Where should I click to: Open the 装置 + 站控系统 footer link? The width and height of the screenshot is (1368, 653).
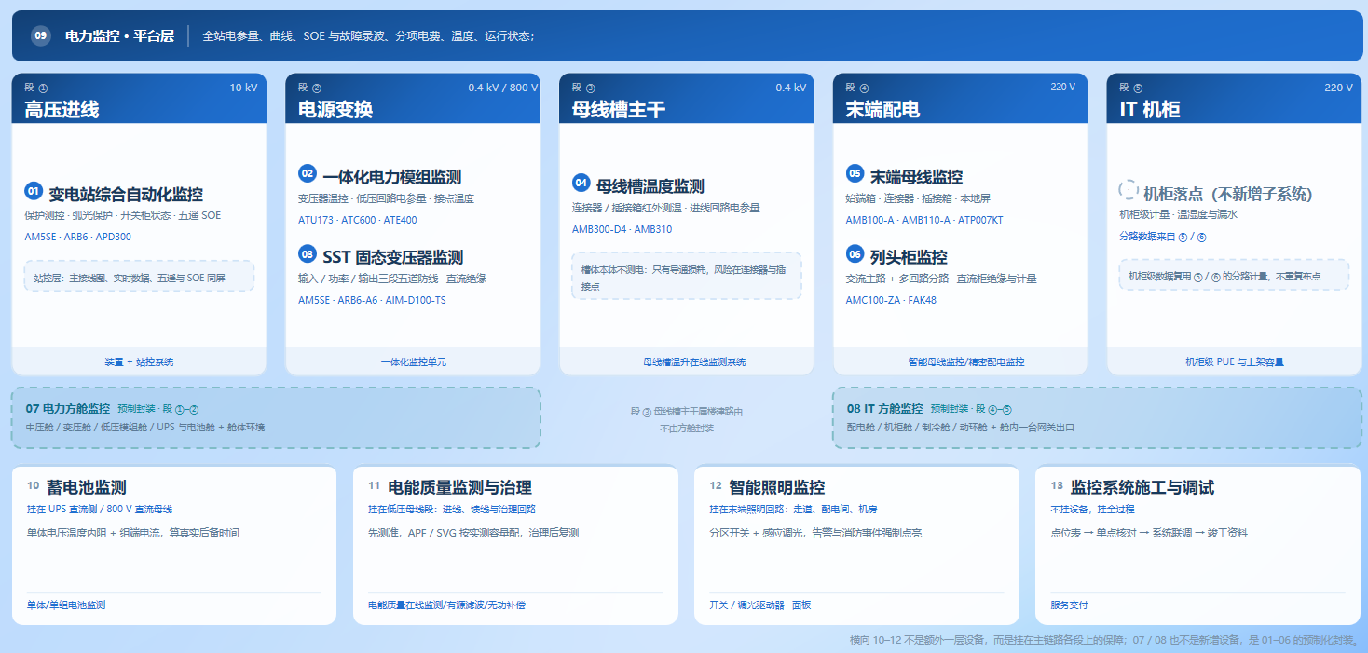pos(139,361)
